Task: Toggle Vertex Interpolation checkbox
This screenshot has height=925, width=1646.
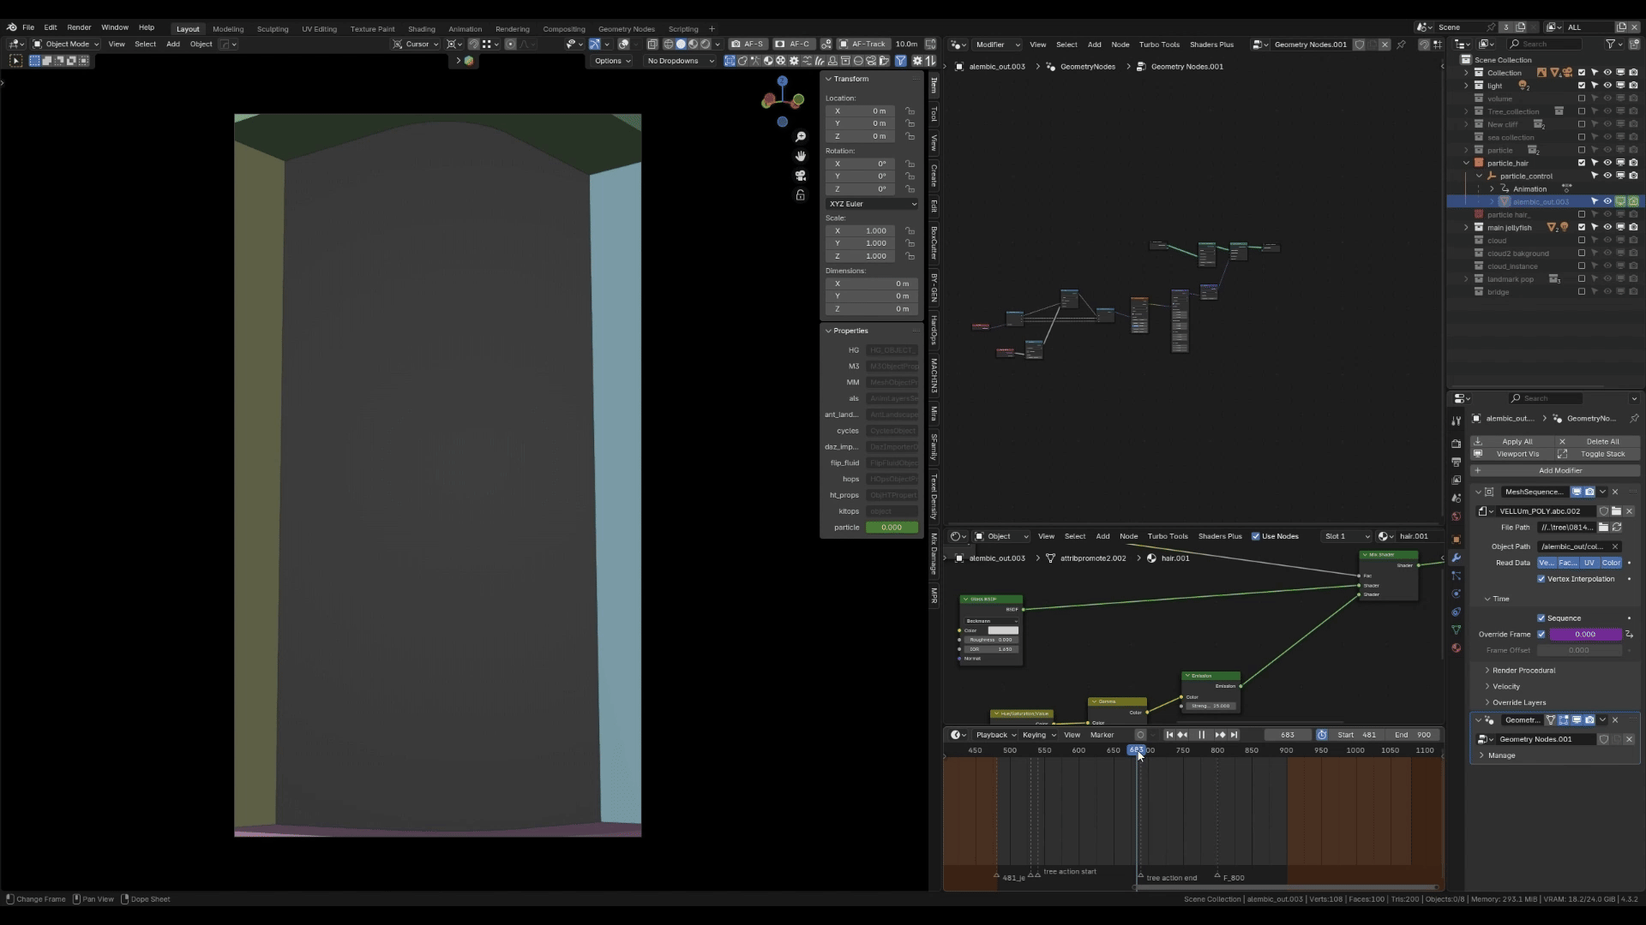Action: 1541,579
